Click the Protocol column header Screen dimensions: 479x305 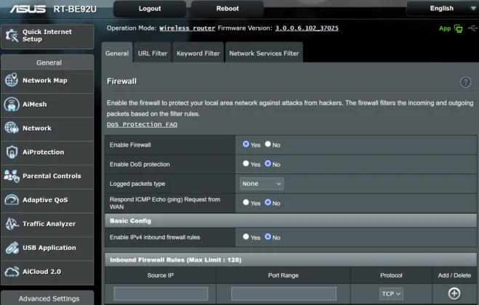391,275
